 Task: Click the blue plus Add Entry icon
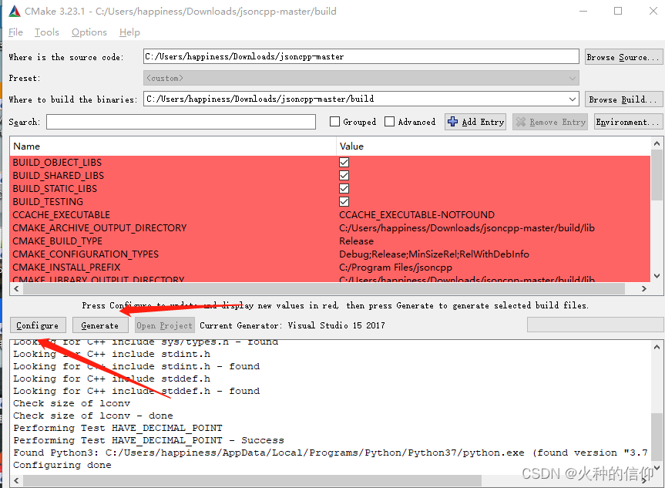[452, 122]
